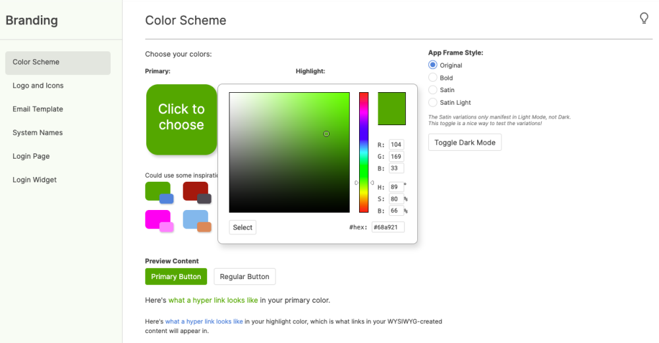Go to the Email Template section
This screenshot has height=343, width=659.
click(38, 109)
